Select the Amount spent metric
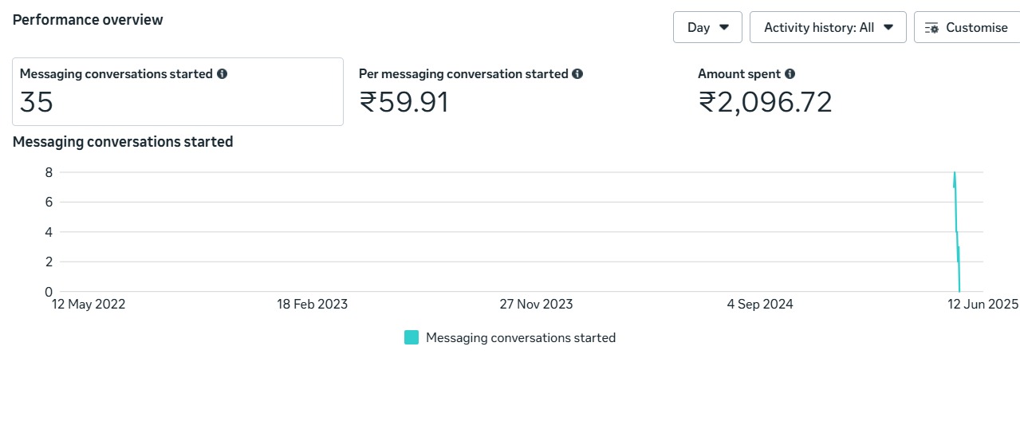Image resolution: width=1020 pixels, height=429 pixels. [765, 92]
